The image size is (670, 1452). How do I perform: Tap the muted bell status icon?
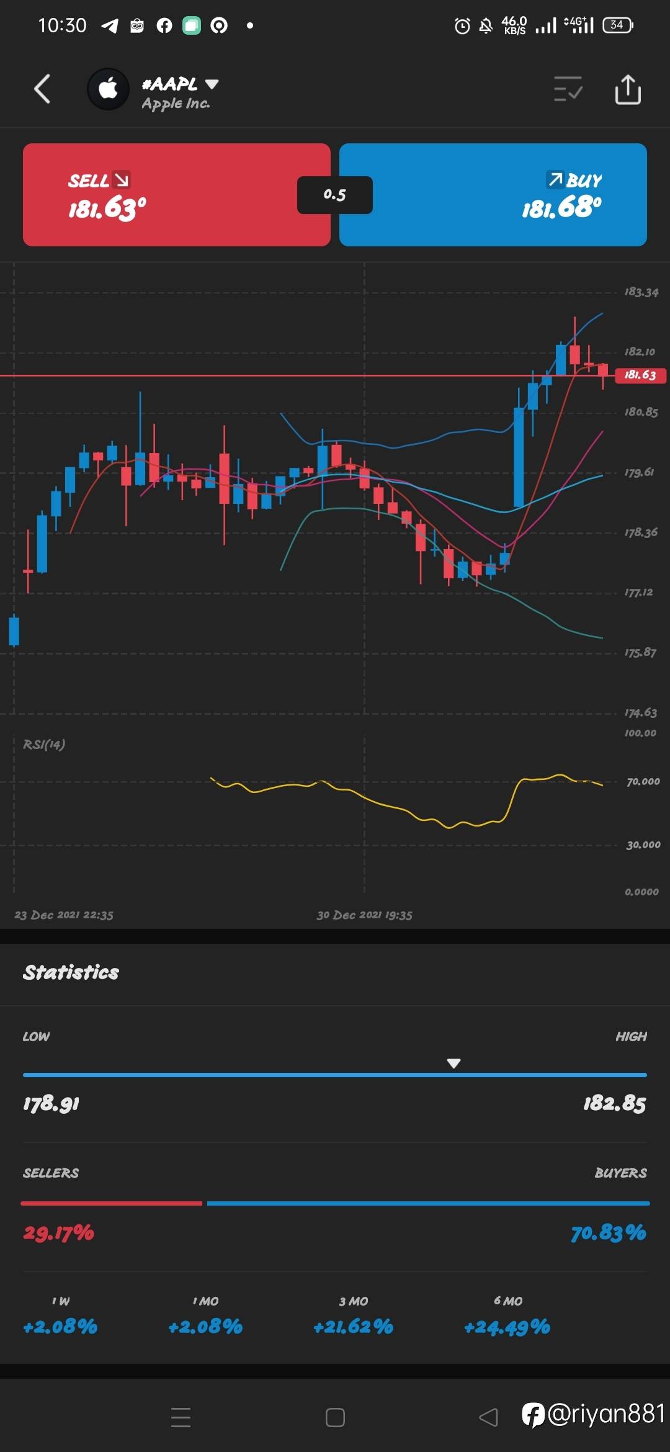tap(486, 25)
